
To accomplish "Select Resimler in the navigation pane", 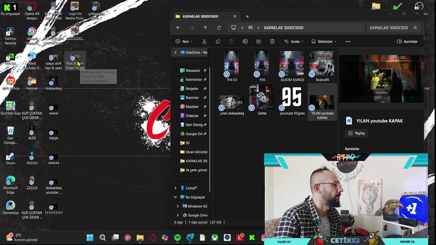I will point(193,98).
